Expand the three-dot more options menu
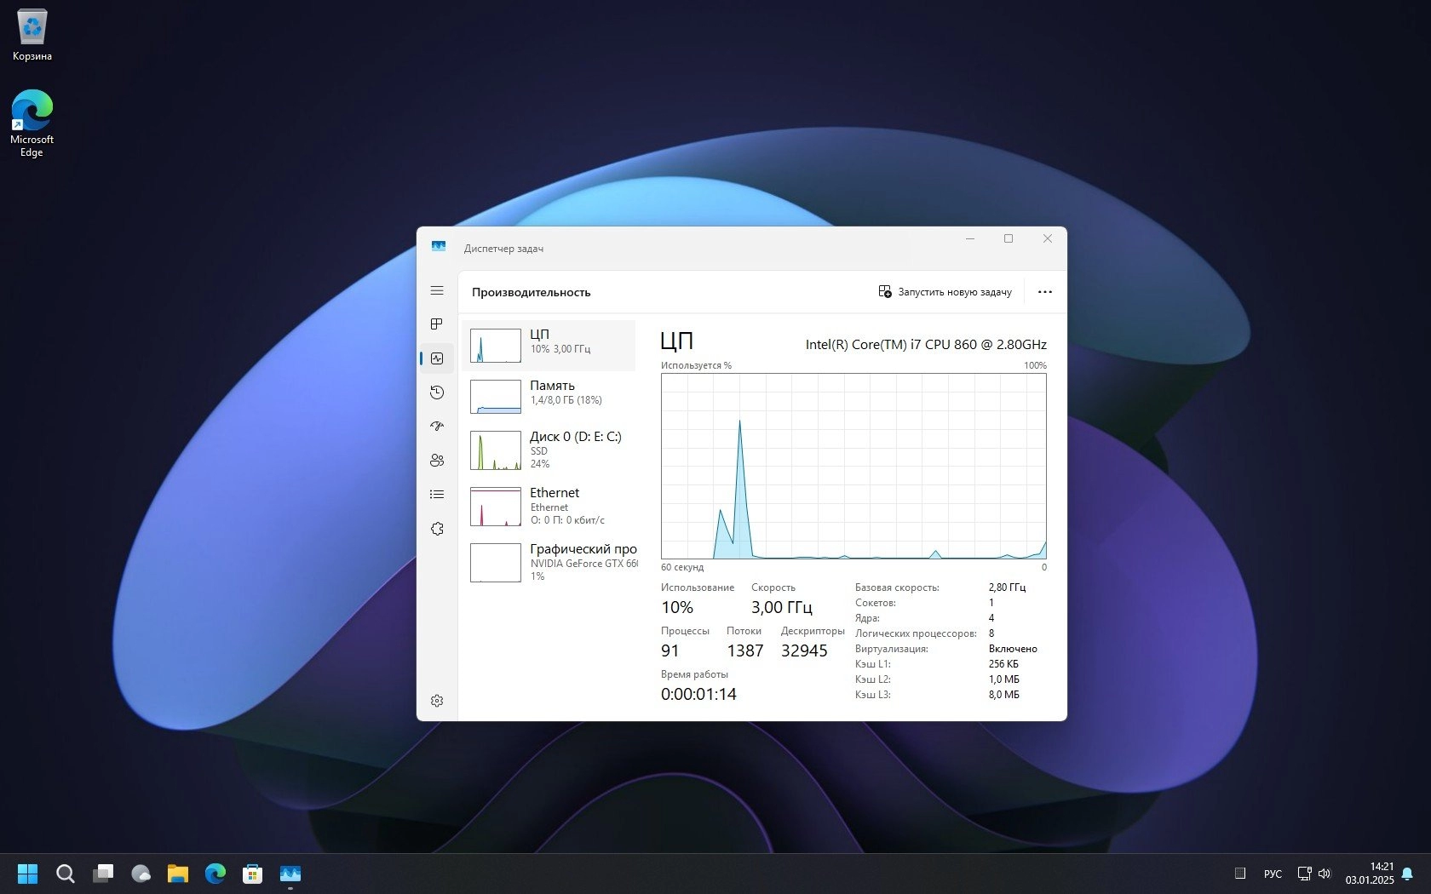This screenshot has height=894, width=1431. click(x=1044, y=292)
